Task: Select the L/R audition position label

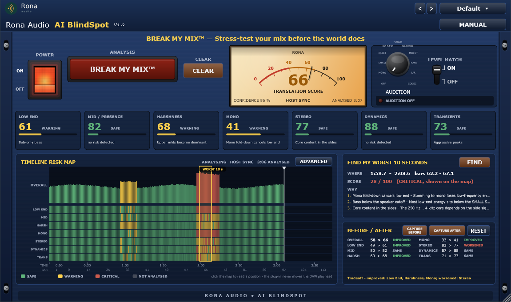Action: point(413,73)
